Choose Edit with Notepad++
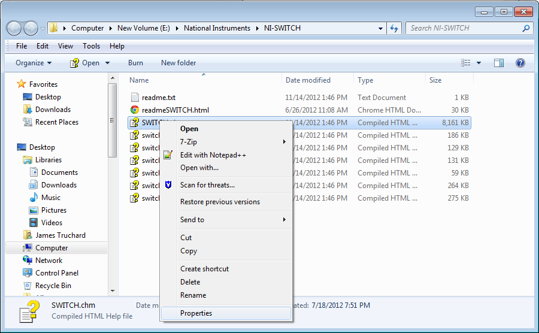 pyautogui.click(x=213, y=155)
